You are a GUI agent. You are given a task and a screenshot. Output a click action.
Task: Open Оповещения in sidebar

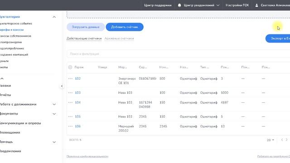click(x=10, y=133)
